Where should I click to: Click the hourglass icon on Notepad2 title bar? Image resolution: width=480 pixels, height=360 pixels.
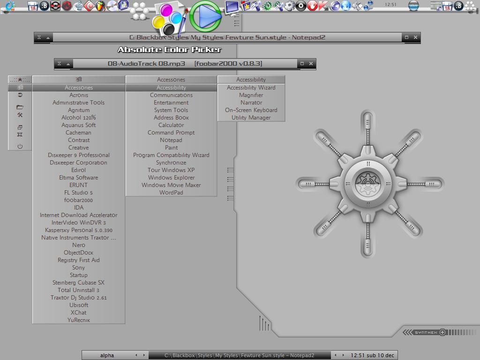39,37
